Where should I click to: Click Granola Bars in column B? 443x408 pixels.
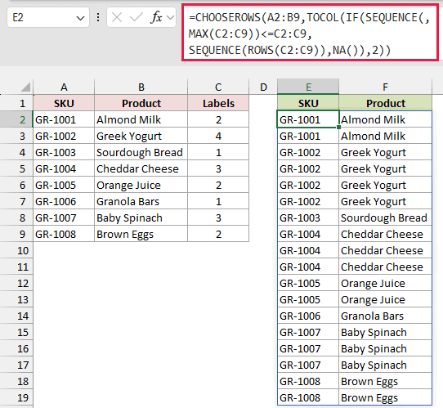141,201
